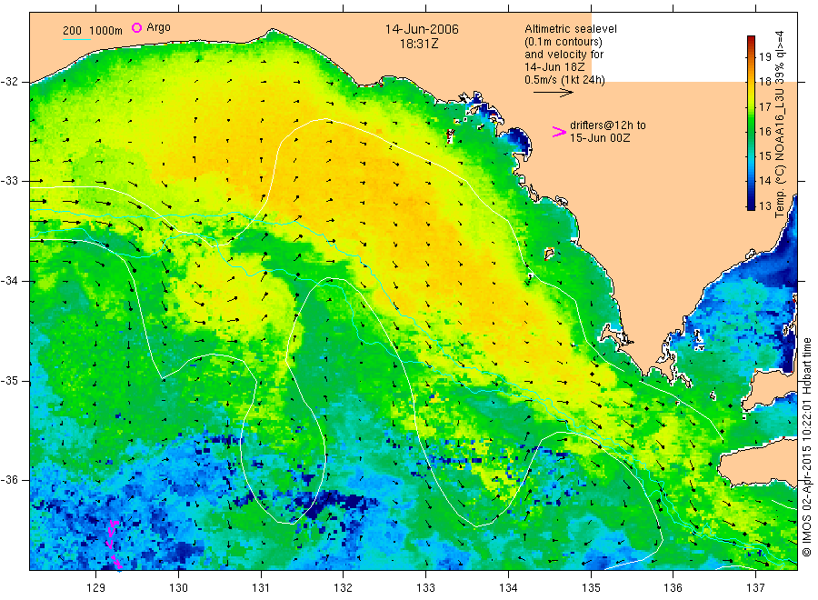Click the IMOS copyright timestamp text
818x600 pixels.
pyautogui.click(x=807, y=447)
